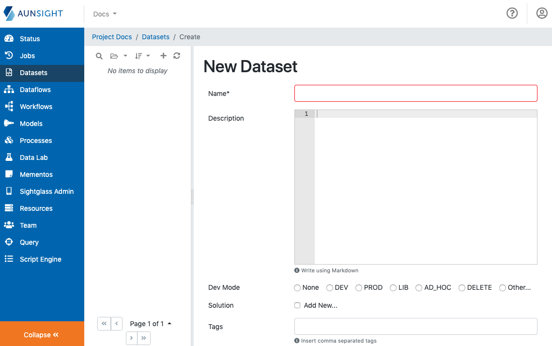This screenshot has width=552, height=346.
Task: Select the PROD dev mode option
Action: pos(359,287)
